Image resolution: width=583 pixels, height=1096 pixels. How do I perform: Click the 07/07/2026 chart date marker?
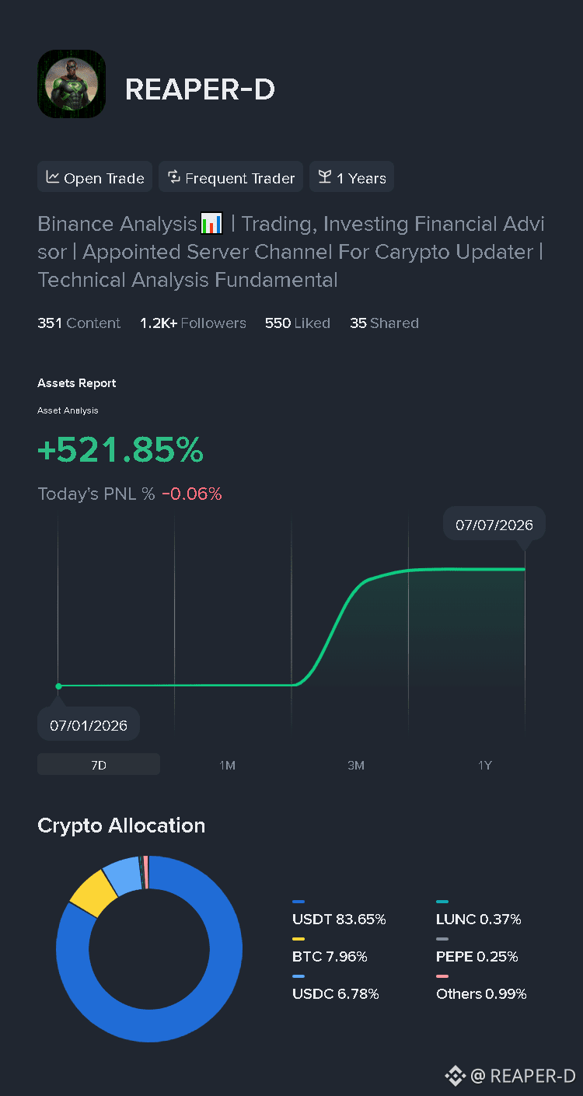click(x=494, y=525)
